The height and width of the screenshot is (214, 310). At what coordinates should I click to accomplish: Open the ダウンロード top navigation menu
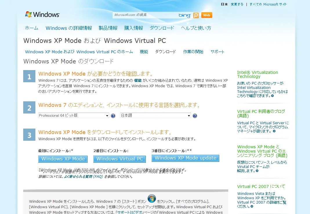click(x=162, y=28)
